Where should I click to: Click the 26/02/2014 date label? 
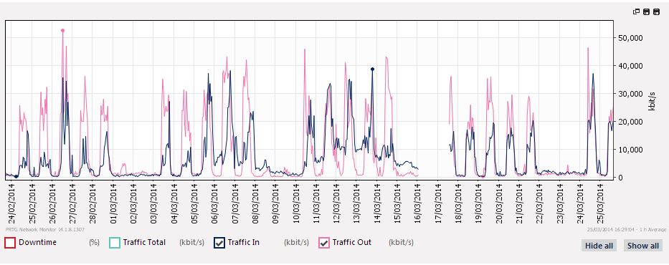(52, 203)
